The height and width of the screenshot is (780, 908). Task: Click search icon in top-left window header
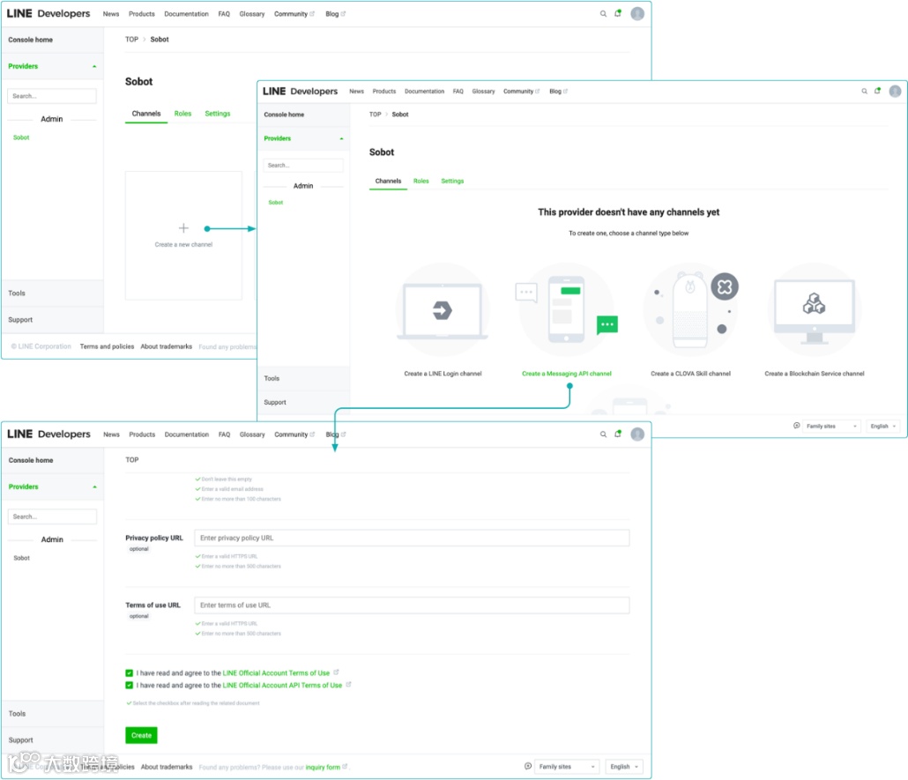coord(603,14)
